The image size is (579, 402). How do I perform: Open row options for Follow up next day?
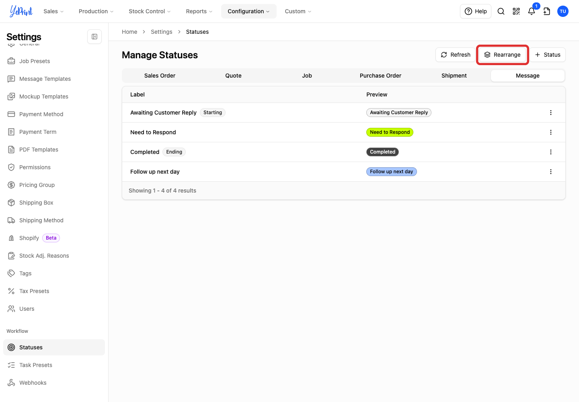(551, 172)
